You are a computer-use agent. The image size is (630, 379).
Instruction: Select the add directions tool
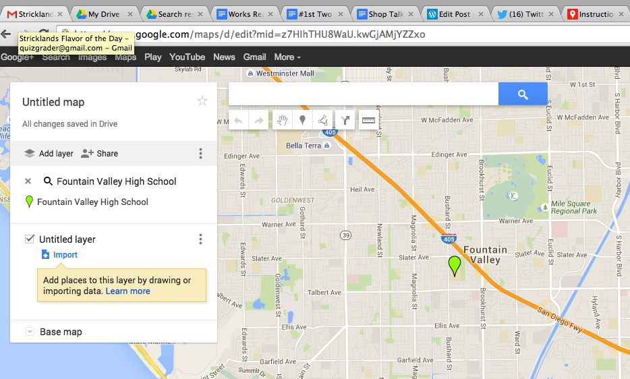(345, 121)
